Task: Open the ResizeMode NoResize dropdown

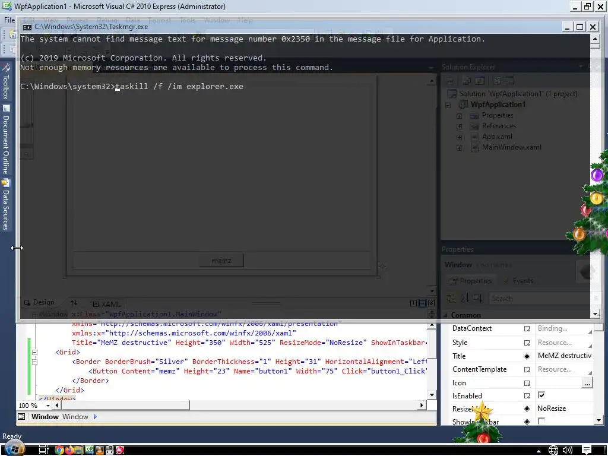Action: (x=564, y=408)
